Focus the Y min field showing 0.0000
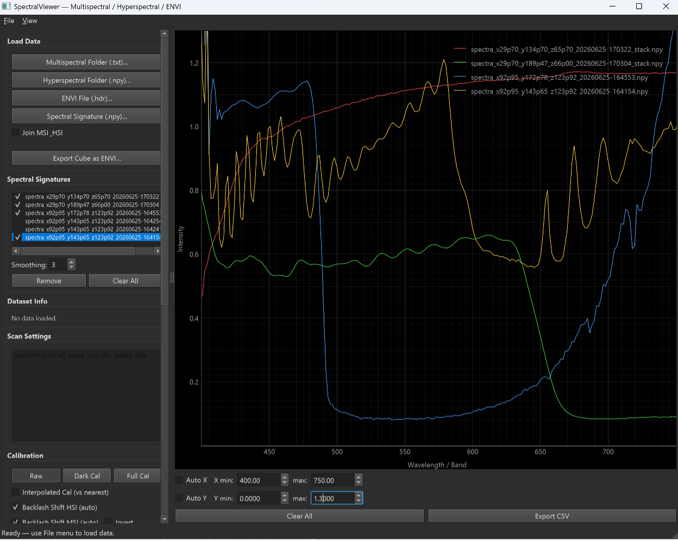 [x=259, y=498]
